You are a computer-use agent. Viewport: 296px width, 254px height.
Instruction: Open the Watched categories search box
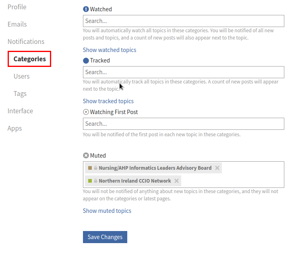[x=183, y=21]
